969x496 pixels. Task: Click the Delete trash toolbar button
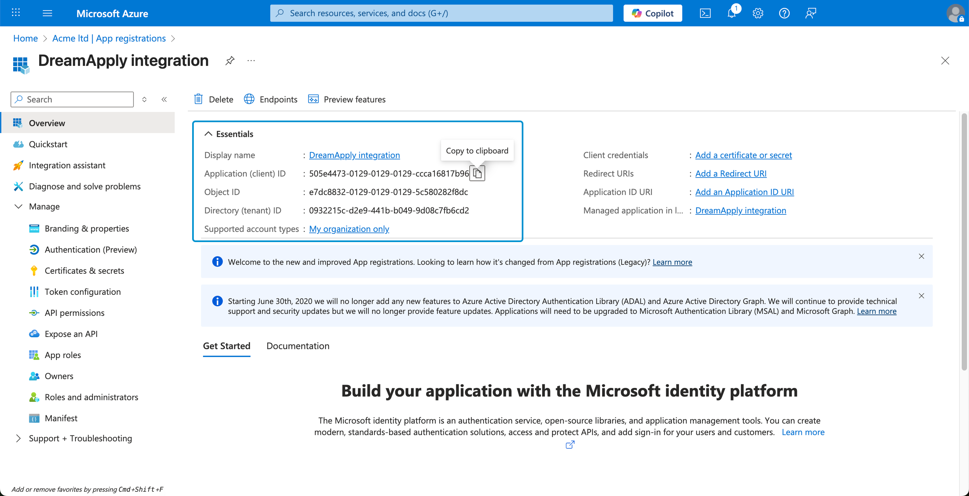[213, 99]
